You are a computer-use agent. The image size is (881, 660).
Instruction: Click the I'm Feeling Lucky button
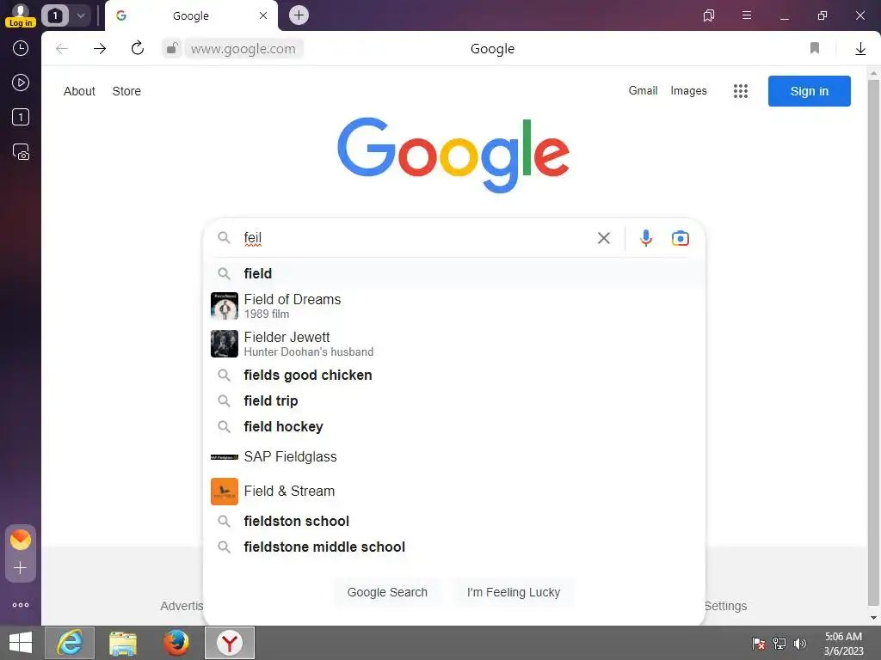(514, 592)
